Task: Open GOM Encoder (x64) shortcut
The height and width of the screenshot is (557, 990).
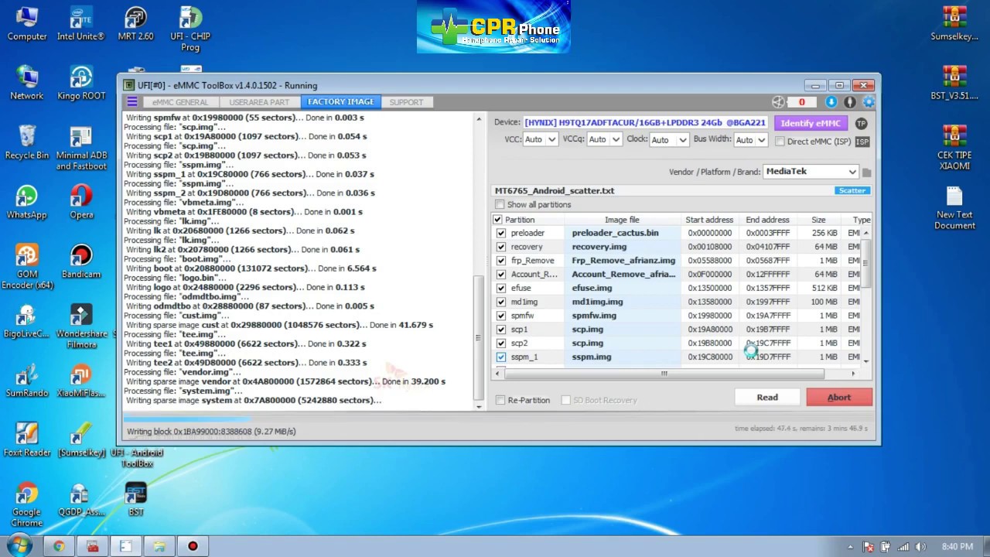Action: click(27, 268)
